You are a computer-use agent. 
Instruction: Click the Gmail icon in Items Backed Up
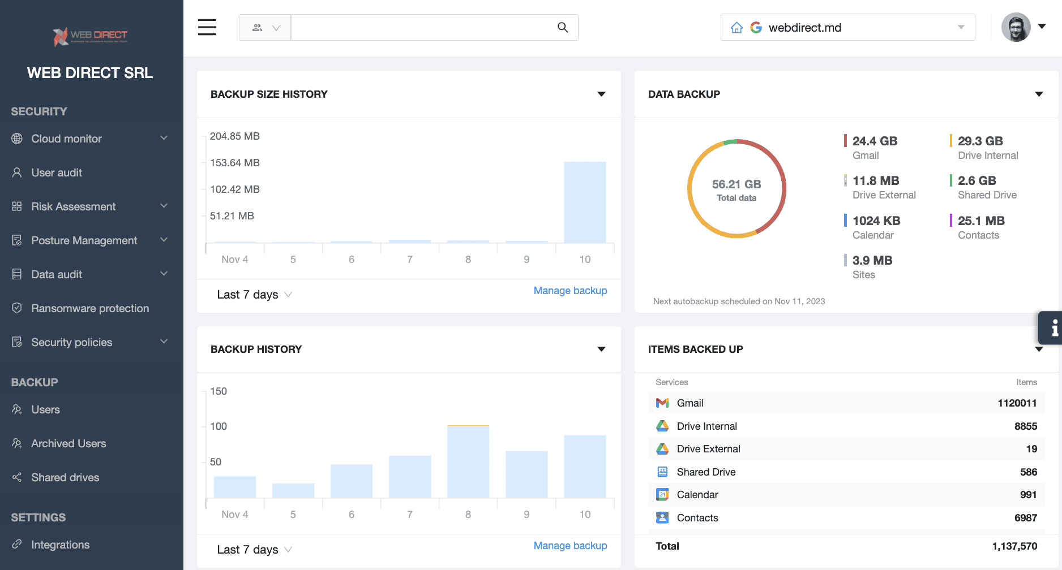[662, 403]
